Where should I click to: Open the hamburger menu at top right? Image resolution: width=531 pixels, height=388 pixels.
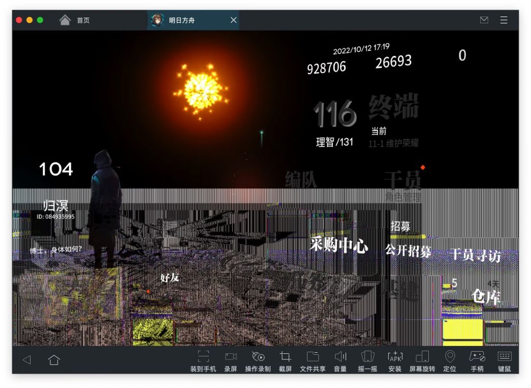pos(504,20)
